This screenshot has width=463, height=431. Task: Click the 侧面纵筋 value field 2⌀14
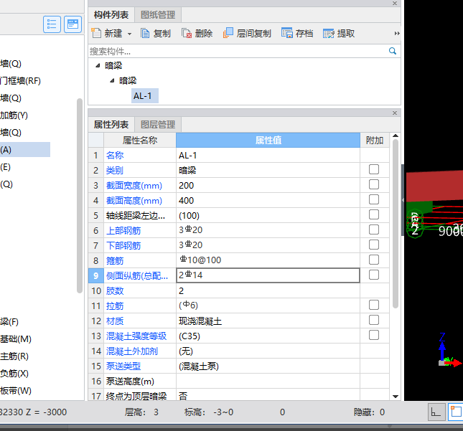click(268, 275)
